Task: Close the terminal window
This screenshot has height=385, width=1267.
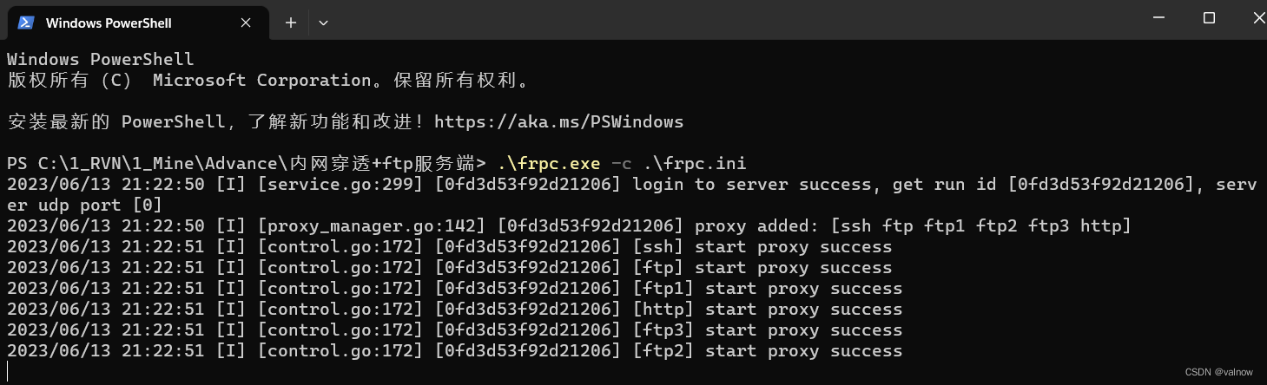Action: pyautogui.click(x=1257, y=17)
